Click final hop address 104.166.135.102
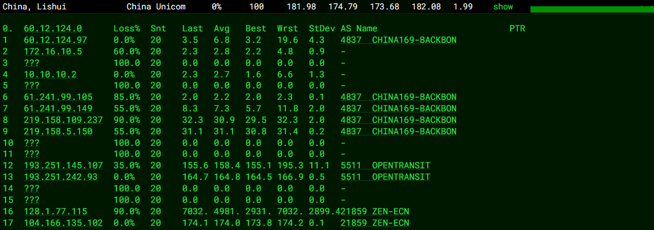 pyautogui.click(x=63, y=223)
